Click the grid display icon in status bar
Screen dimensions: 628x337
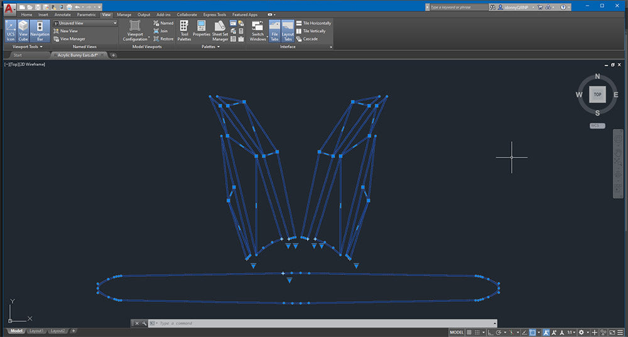469,332
